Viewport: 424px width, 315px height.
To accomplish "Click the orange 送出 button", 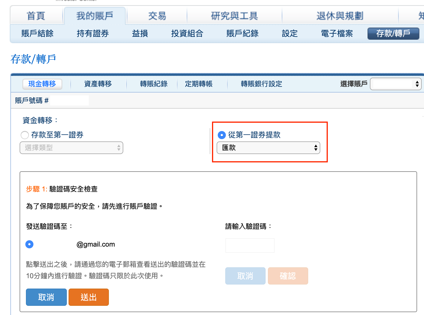I will point(89,297).
